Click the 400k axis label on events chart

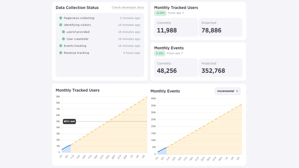[x=153, y=99]
